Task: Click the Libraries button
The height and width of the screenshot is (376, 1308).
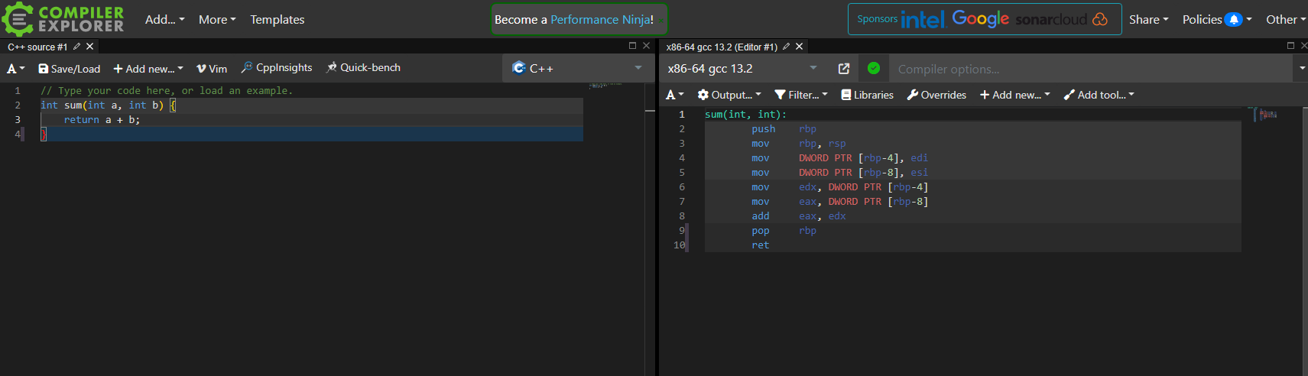Action: click(x=867, y=95)
